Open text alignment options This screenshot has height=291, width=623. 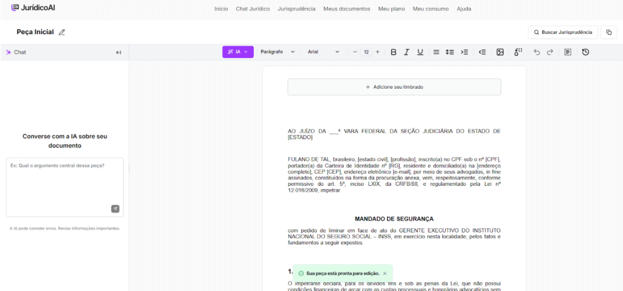[436, 52]
